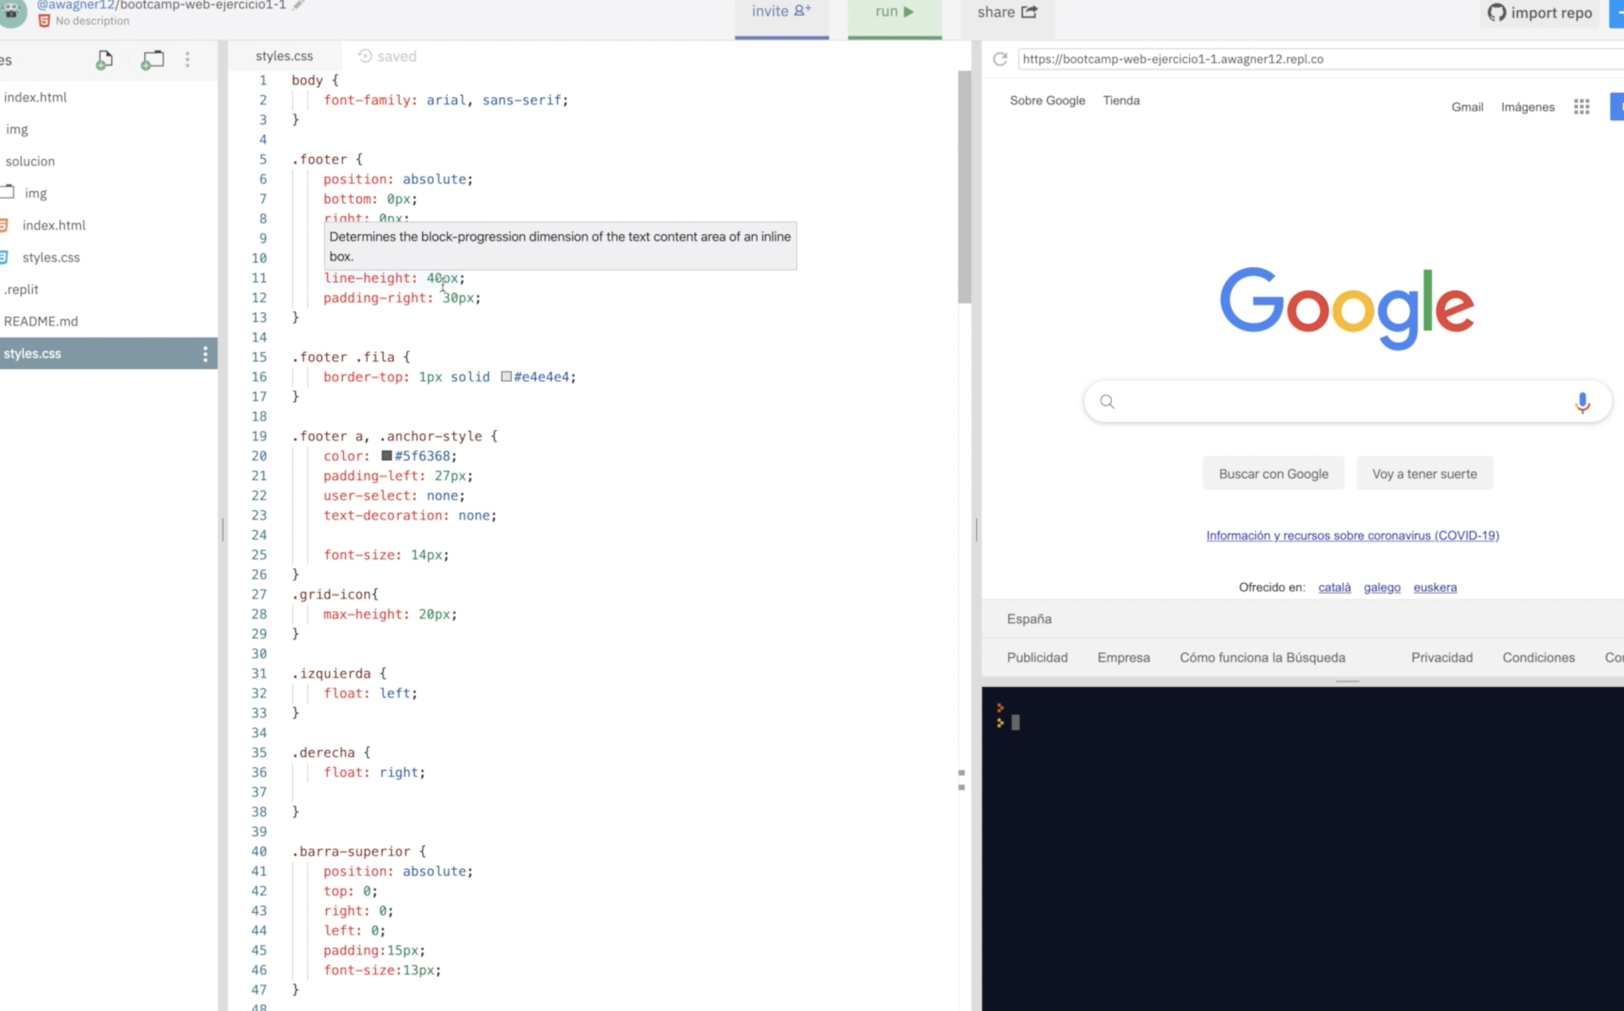Screen dimensions: 1624x1011
Task: Click the #e4e4e4 color swatch
Action: pyautogui.click(x=507, y=376)
